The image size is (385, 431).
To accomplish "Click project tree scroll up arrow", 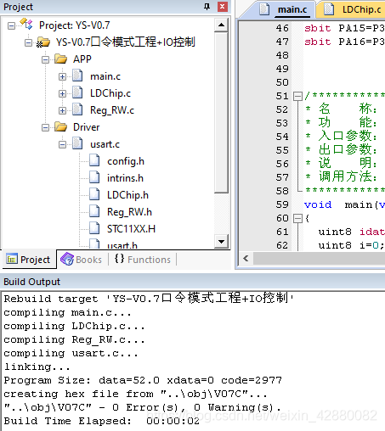I will click(221, 25).
